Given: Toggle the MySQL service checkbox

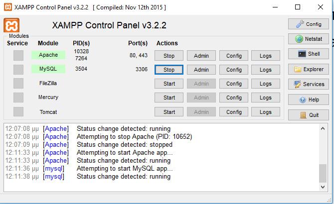Looking at the screenshot, I should point(18,70).
